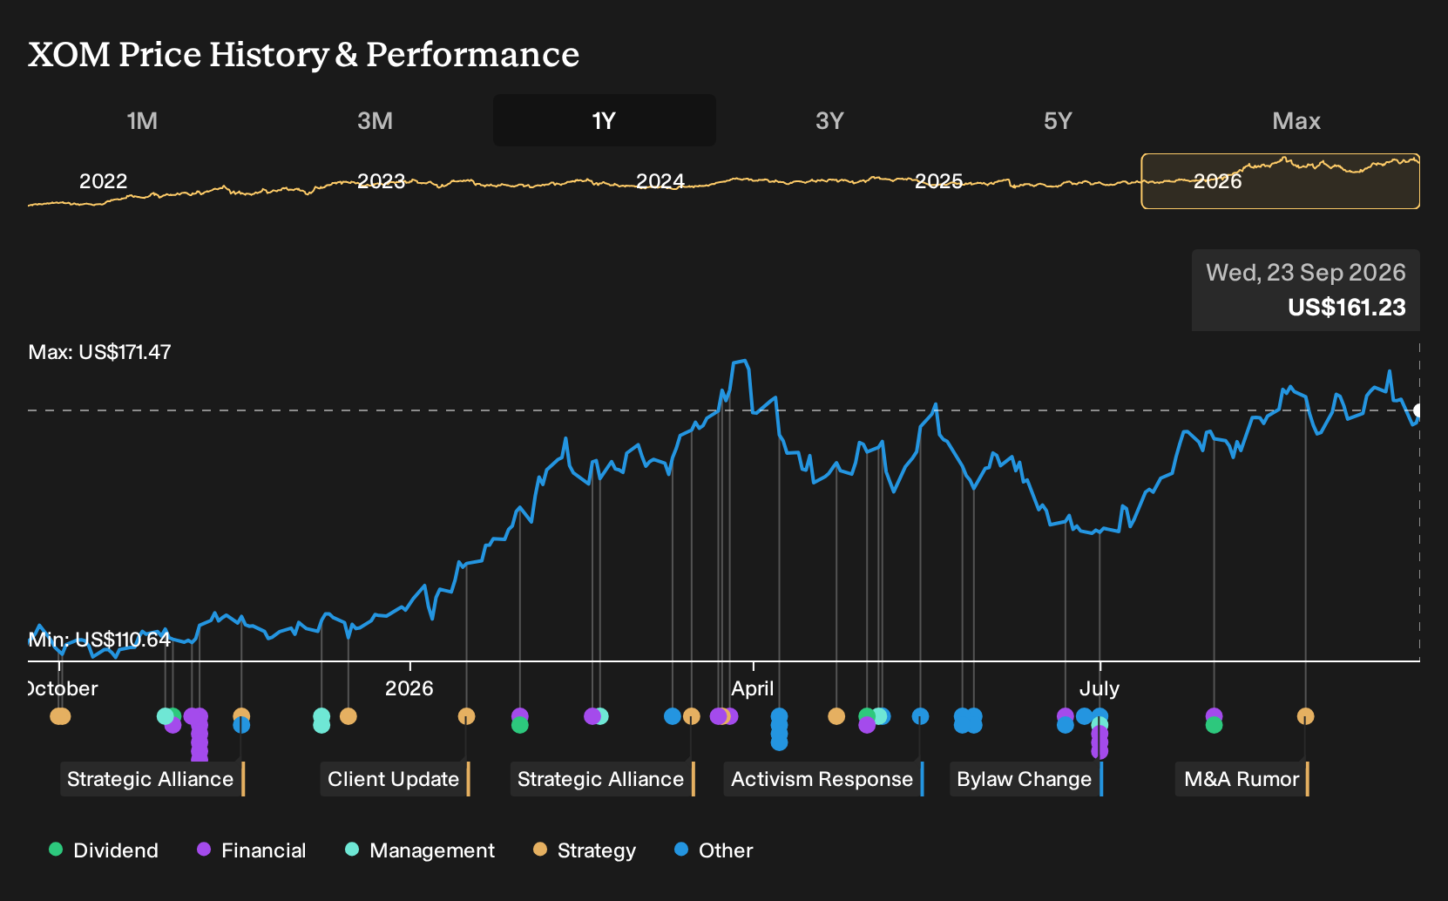
Task: Select the 3M time range tab
Action: [375, 121]
